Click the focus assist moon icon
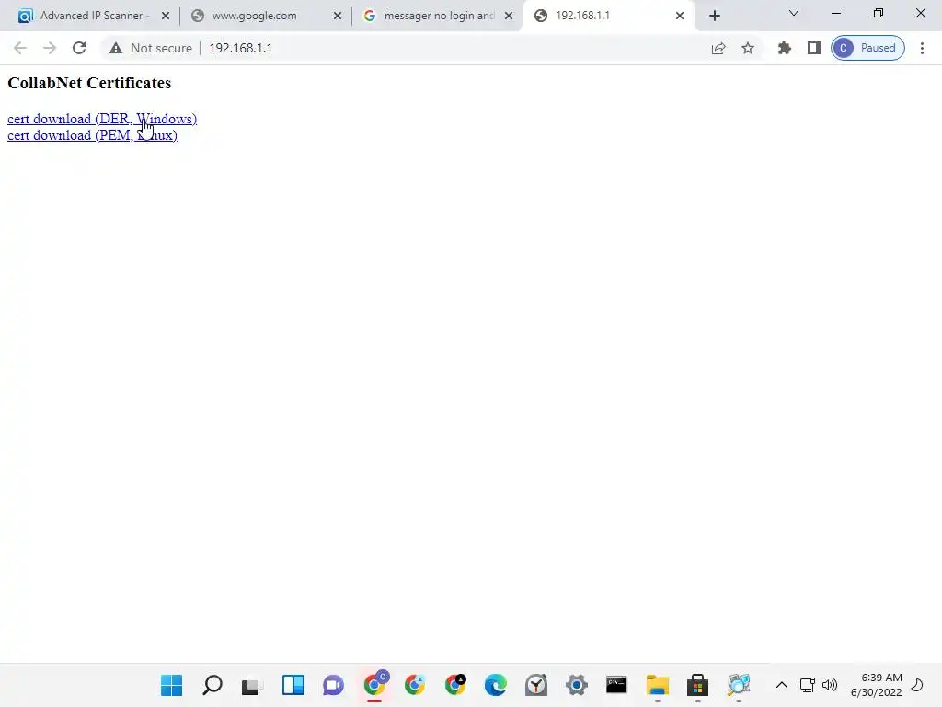942x707 pixels. pyautogui.click(x=917, y=685)
